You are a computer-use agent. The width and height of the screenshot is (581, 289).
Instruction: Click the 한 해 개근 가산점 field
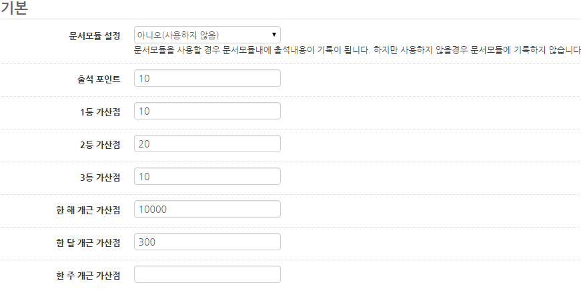pyautogui.click(x=207, y=210)
